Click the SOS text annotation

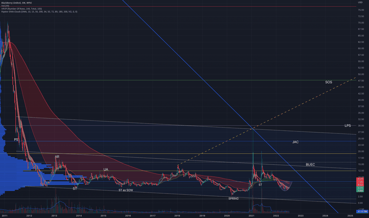tap(329, 82)
